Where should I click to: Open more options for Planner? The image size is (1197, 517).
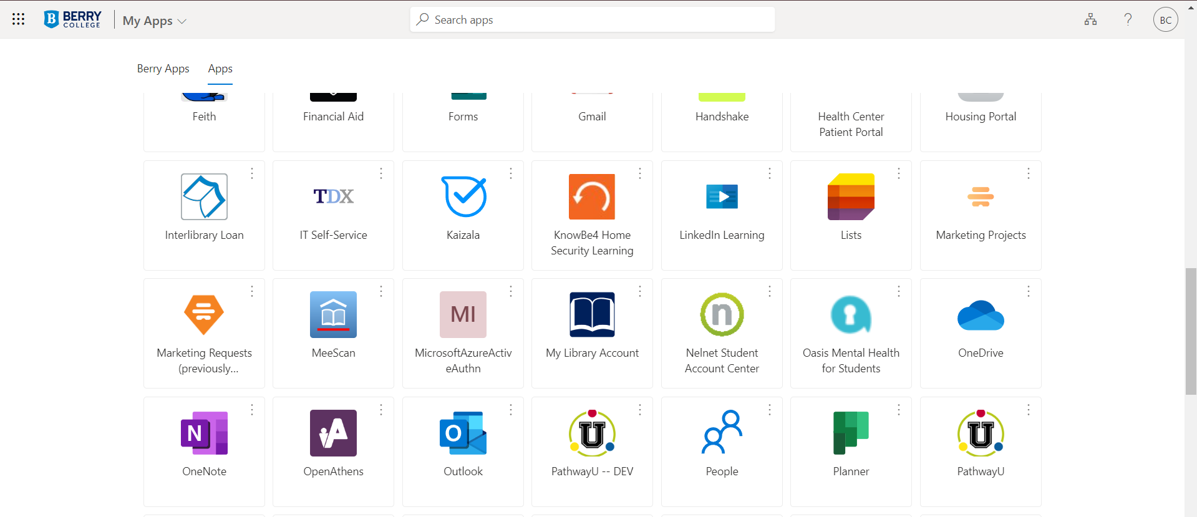click(899, 410)
